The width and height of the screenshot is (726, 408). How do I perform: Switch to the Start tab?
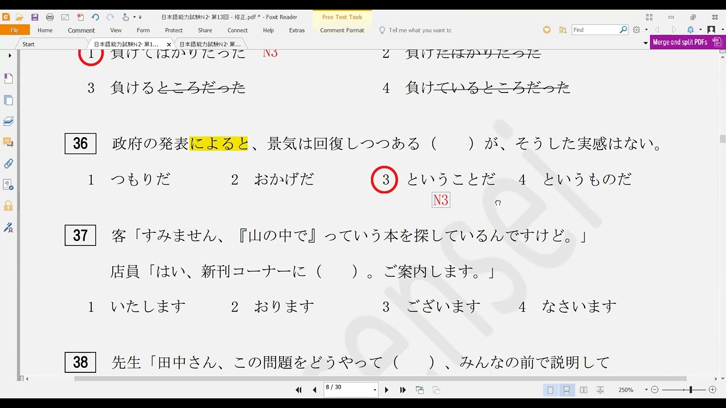click(x=28, y=44)
